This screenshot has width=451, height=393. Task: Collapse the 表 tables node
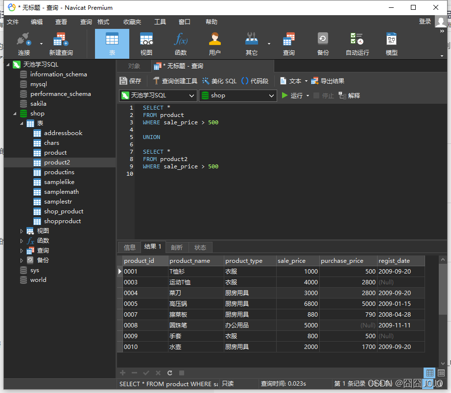point(22,123)
